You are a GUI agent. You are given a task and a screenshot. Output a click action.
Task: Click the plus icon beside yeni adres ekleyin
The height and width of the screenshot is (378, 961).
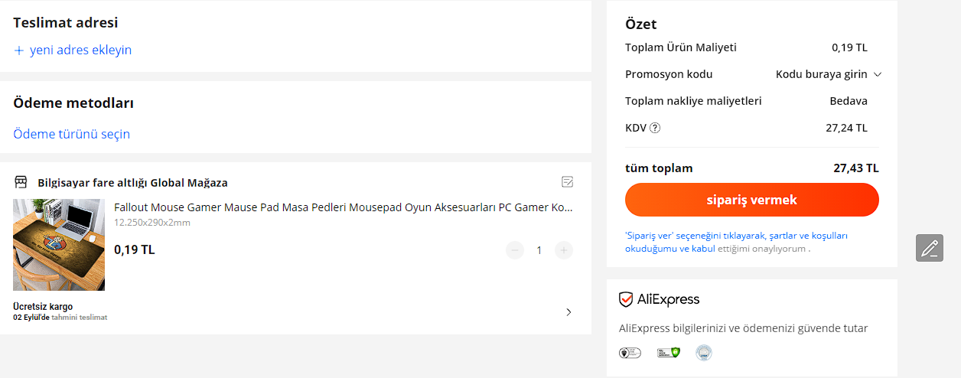click(19, 51)
